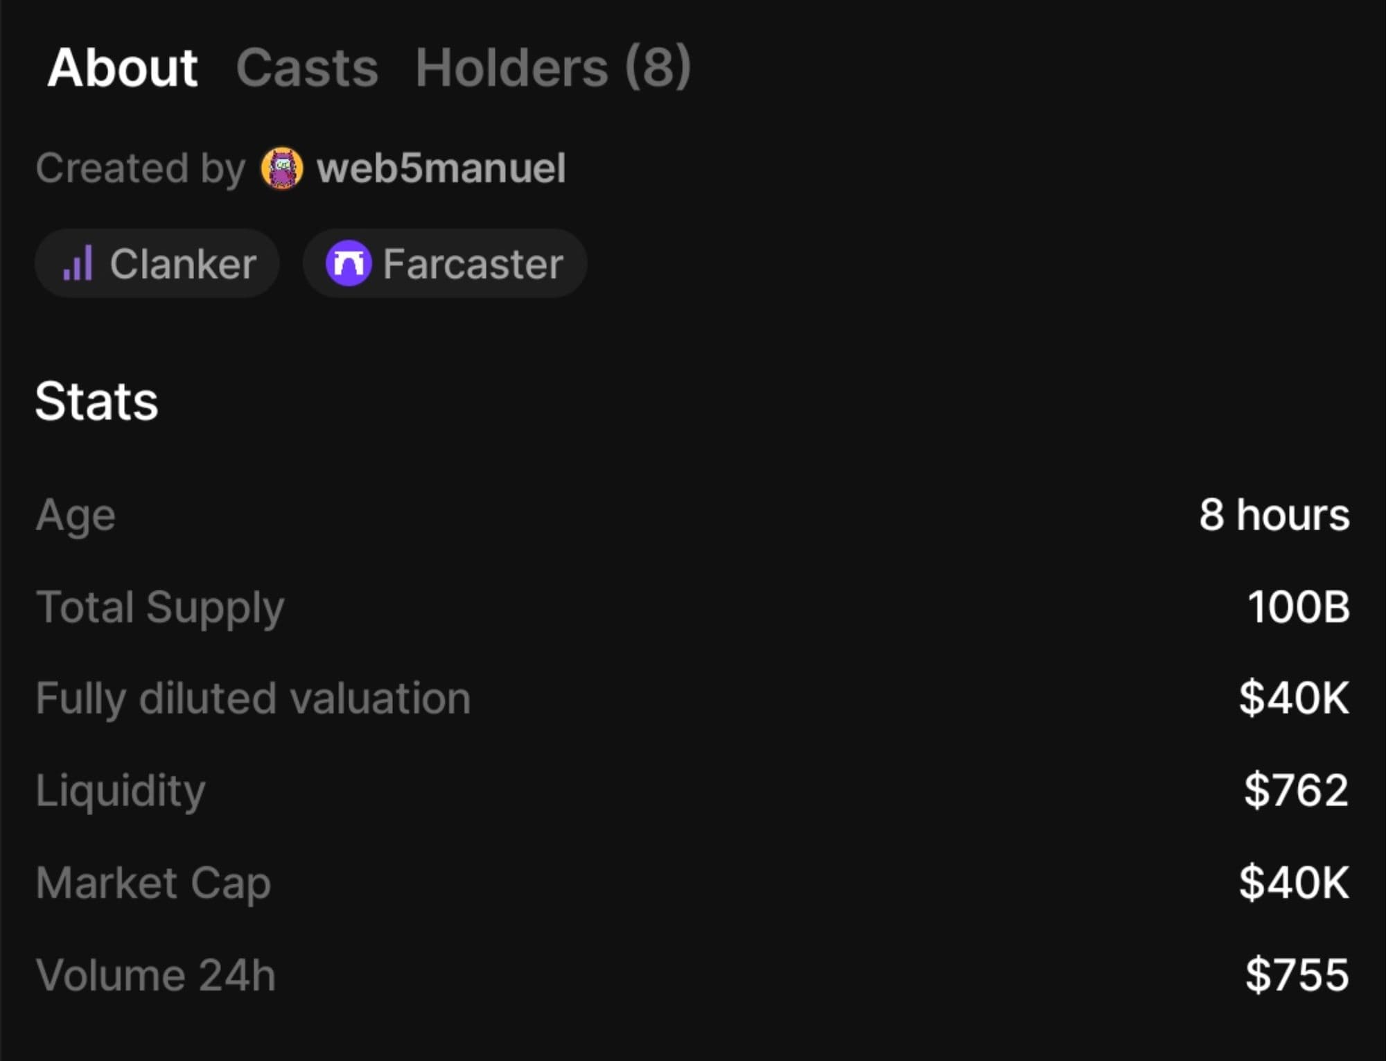The width and height of the screenshot is (1386, 1061).
Task: Open the Casts tab
Action: tap(307, 68)
